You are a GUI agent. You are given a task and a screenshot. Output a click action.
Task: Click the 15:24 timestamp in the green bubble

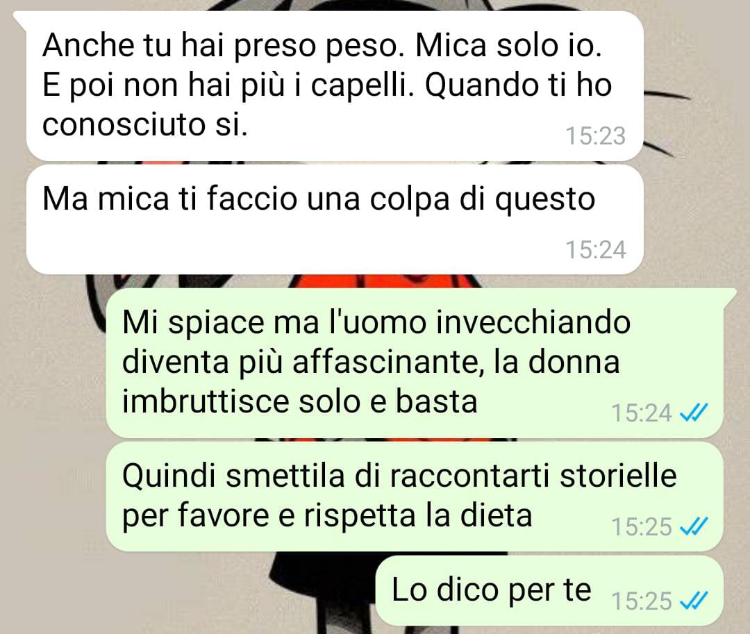[x=642, y=413]
